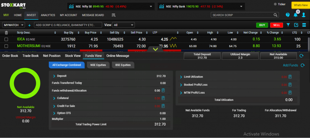Expand the Deposit row
The width and height of the screenshot is (310, 138).
coord(54,76)
